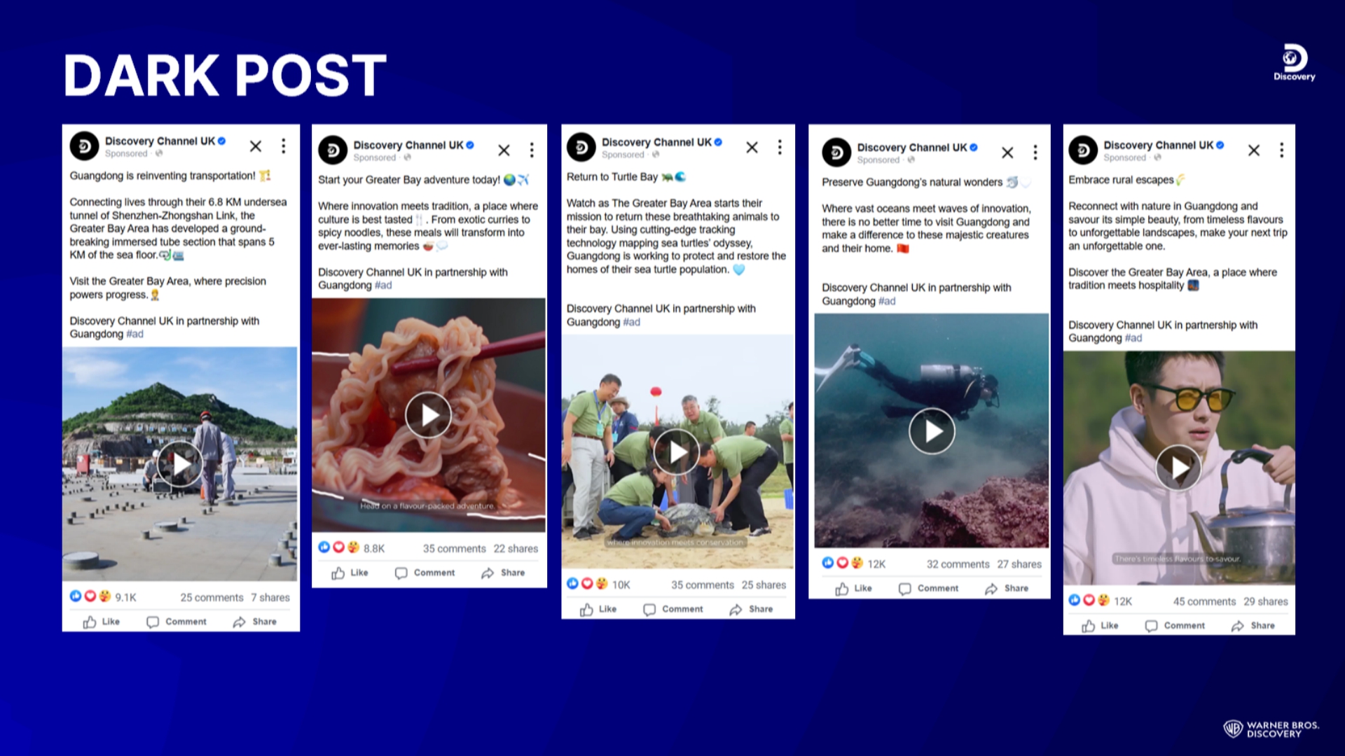Image resolution: width=1345 pixels, height=756 pixels.
Task: Comment on the Greater Bay adventure post
Action: pos(425,573)
